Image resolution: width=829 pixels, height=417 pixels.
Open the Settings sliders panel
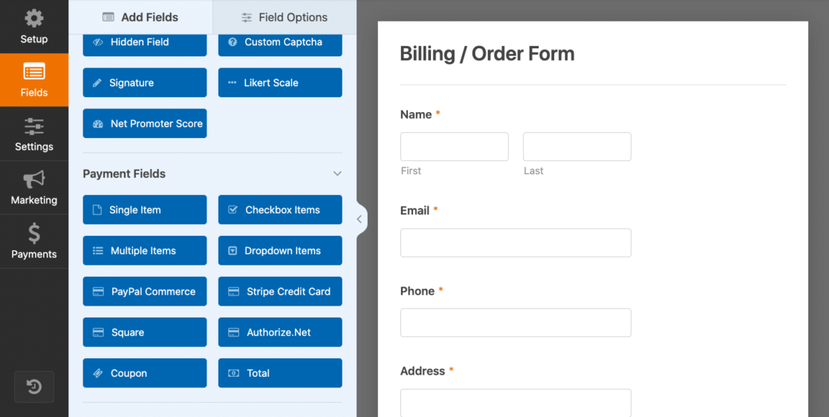click(x=34, y=134)
